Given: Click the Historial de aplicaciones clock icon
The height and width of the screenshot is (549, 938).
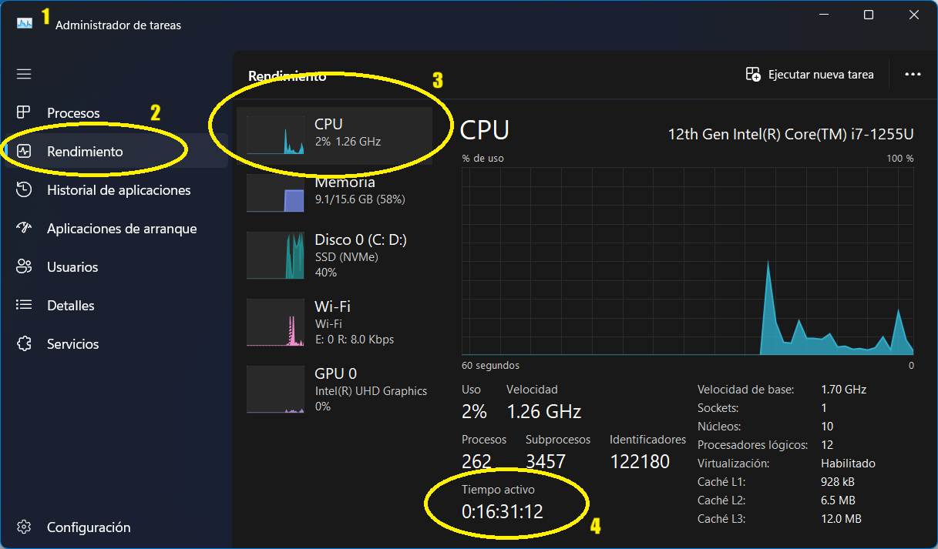Looking at the screenshot, I should click(23, 189).
